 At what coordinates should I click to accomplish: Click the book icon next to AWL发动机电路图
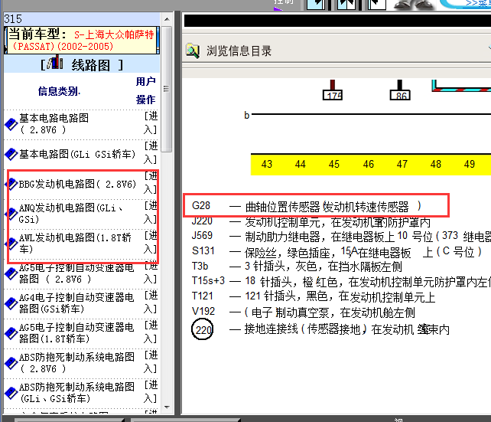[12, 244]
